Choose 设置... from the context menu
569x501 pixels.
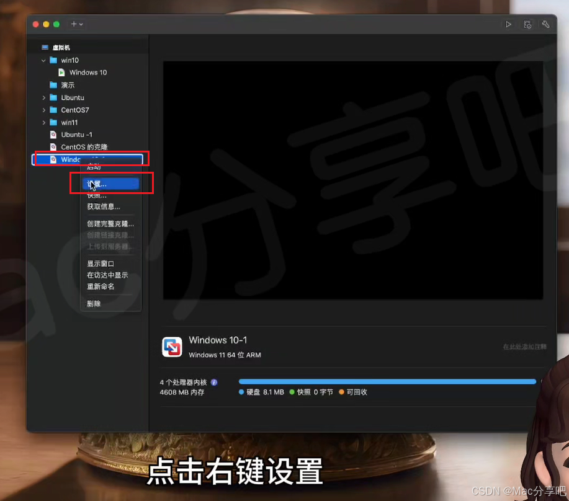click(110, 184)
